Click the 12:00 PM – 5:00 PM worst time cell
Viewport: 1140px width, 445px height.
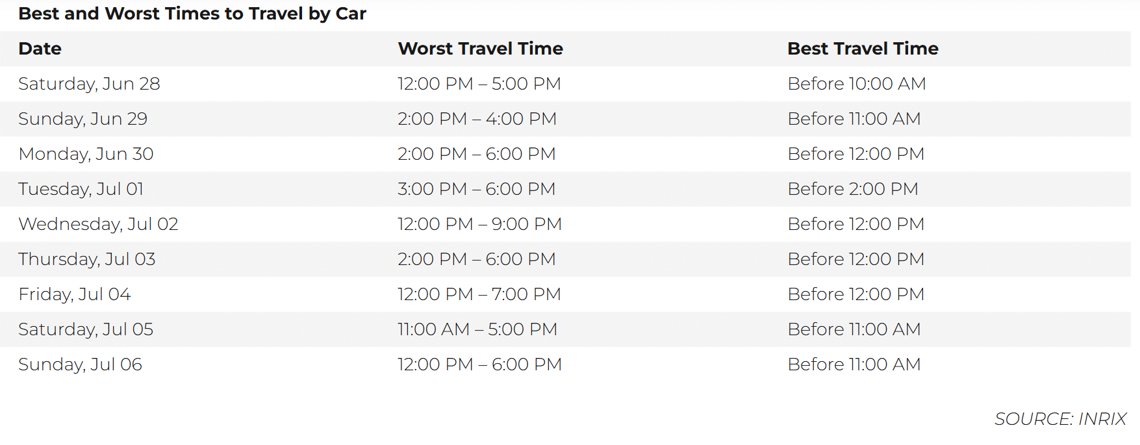coord(479,84)
